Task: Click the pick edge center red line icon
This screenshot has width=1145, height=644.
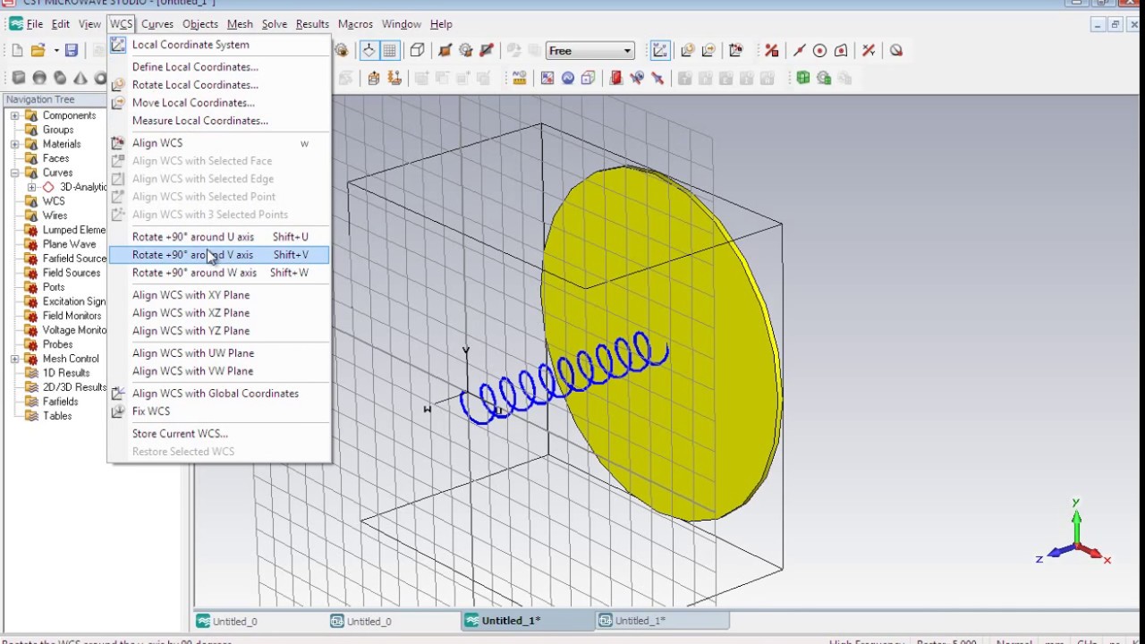Action: click(x=799, y=51)
